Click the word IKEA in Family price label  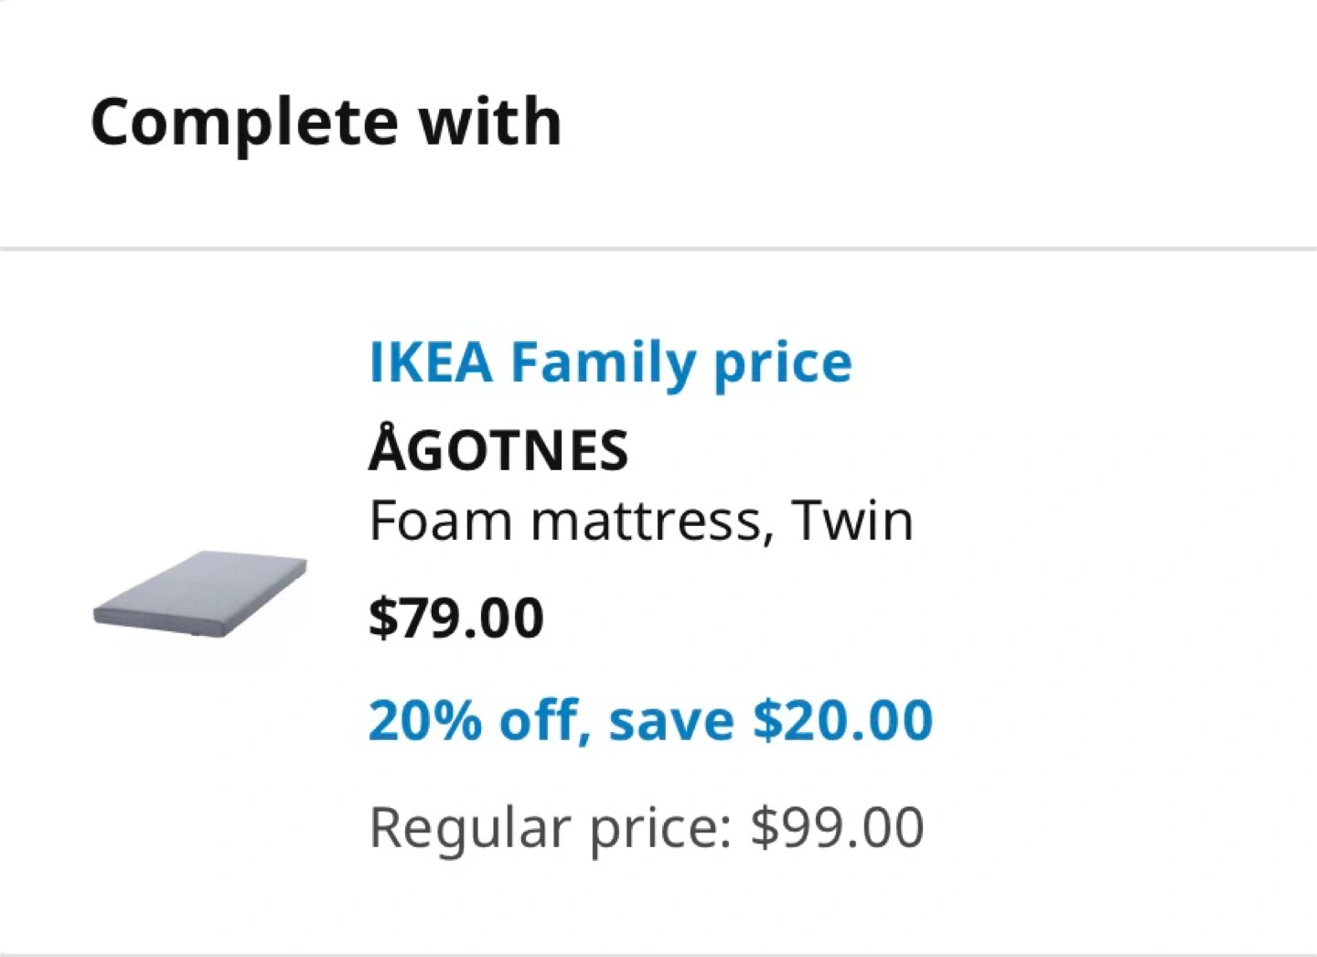pyautogui.click(x=431, y=362)
